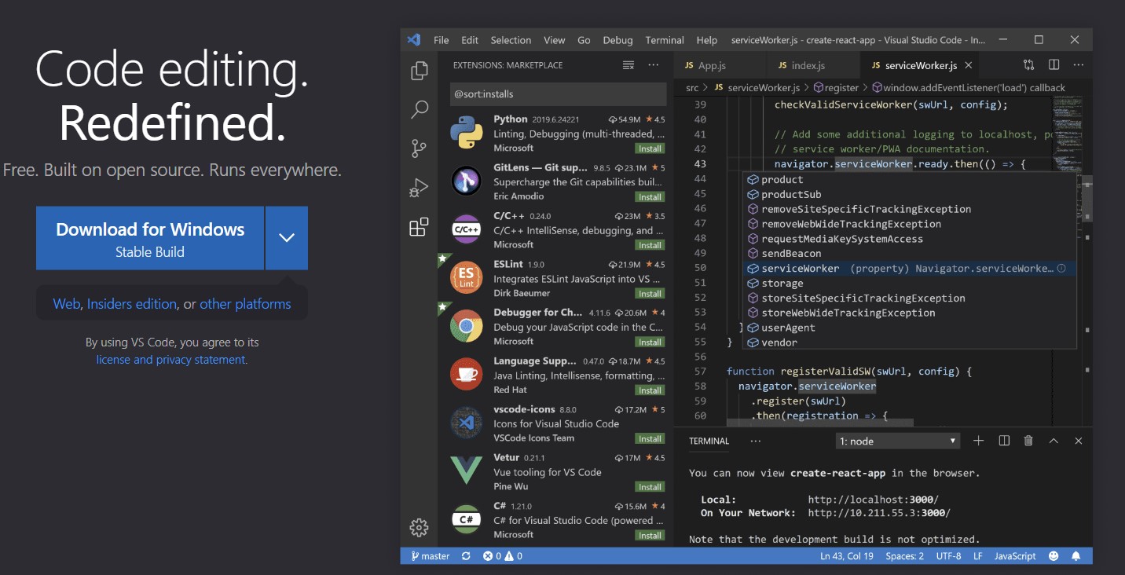Select the Extensions view icon
The width and height of the screenshot is (1125, 575).
[x=420, y=227]
